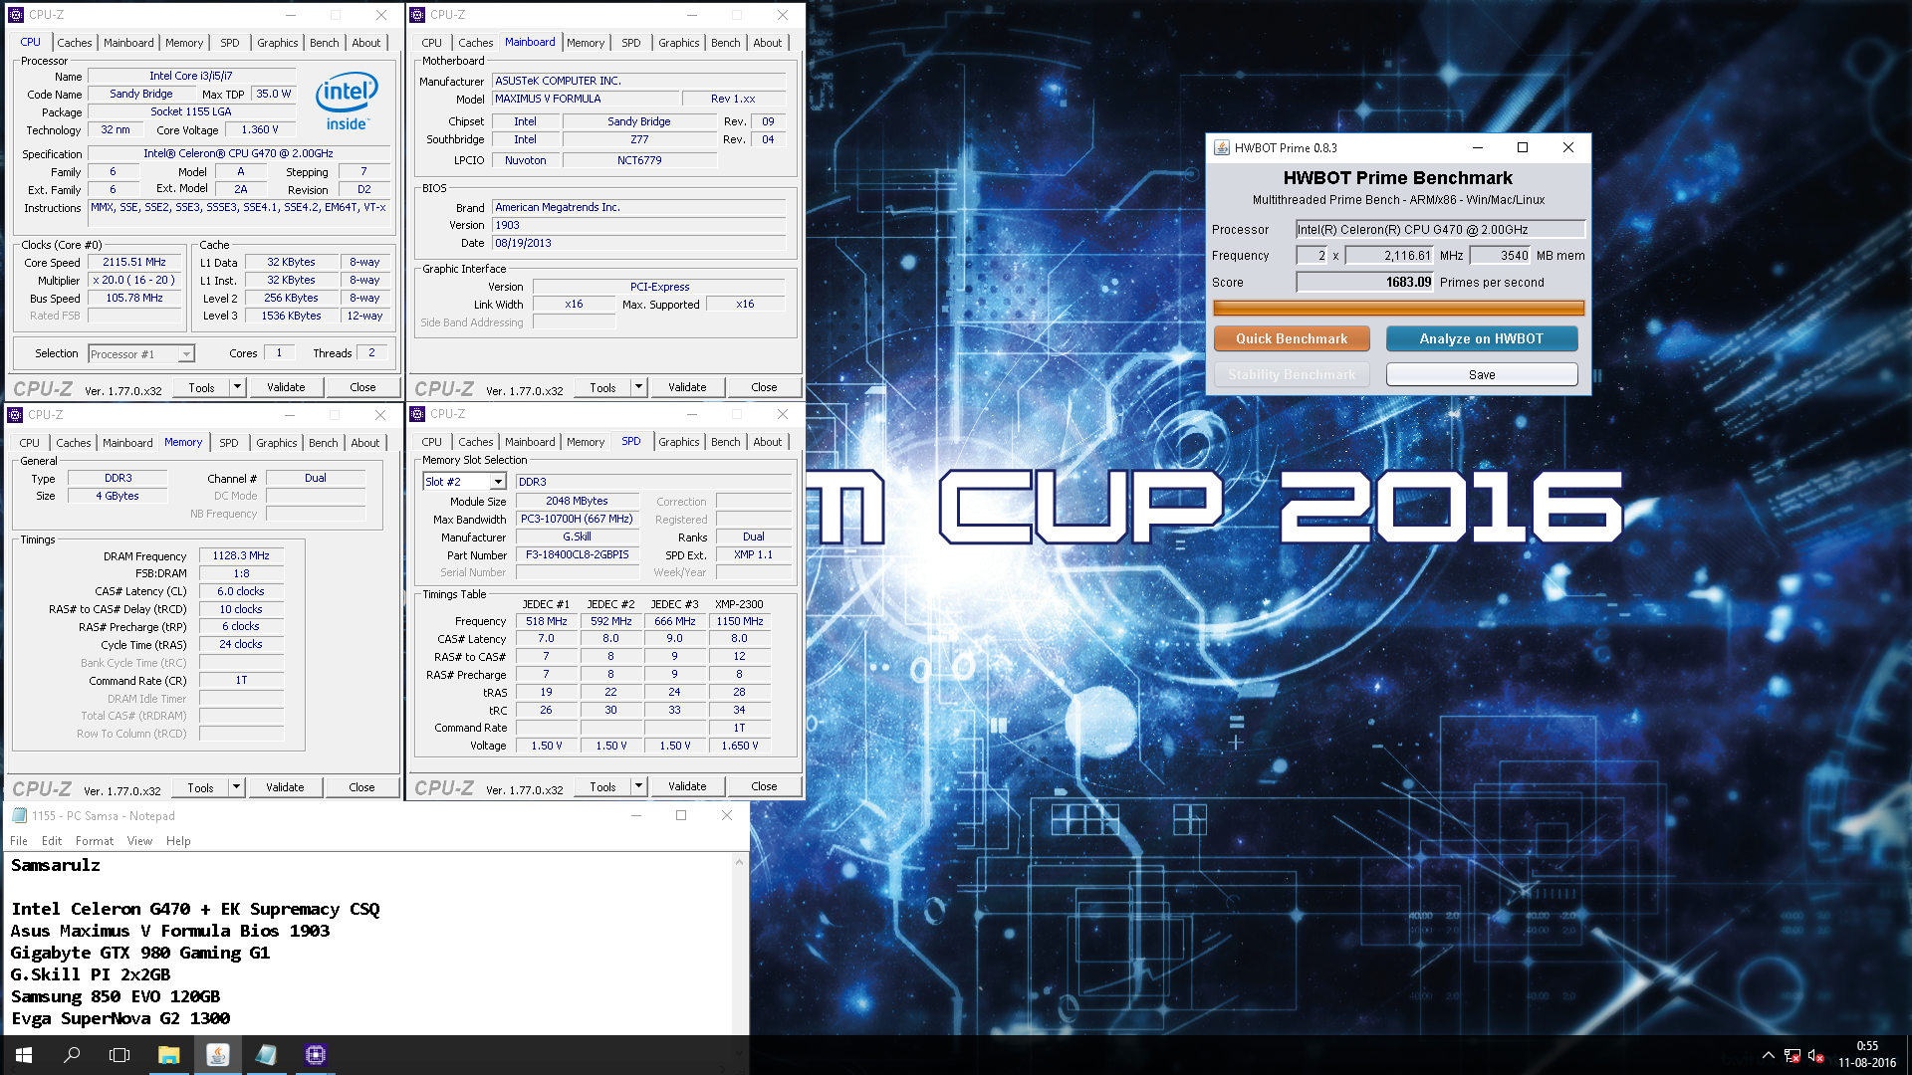Open taskbar search magnifier
The width and height of the screenshot is (1912, 1075).
click(x=72, y=1055)
